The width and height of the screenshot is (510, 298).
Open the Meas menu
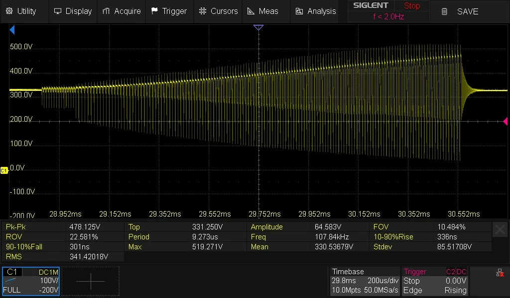tap(263, 11)
